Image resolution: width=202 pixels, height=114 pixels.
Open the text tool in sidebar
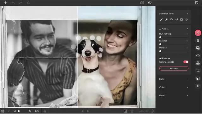coord(198,86)
